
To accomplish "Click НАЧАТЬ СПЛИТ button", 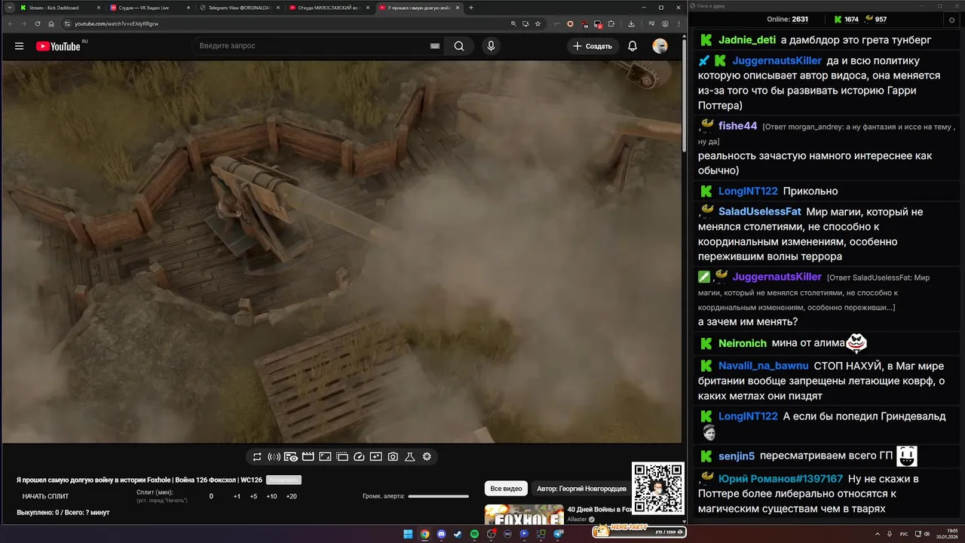I will point(45,496).
